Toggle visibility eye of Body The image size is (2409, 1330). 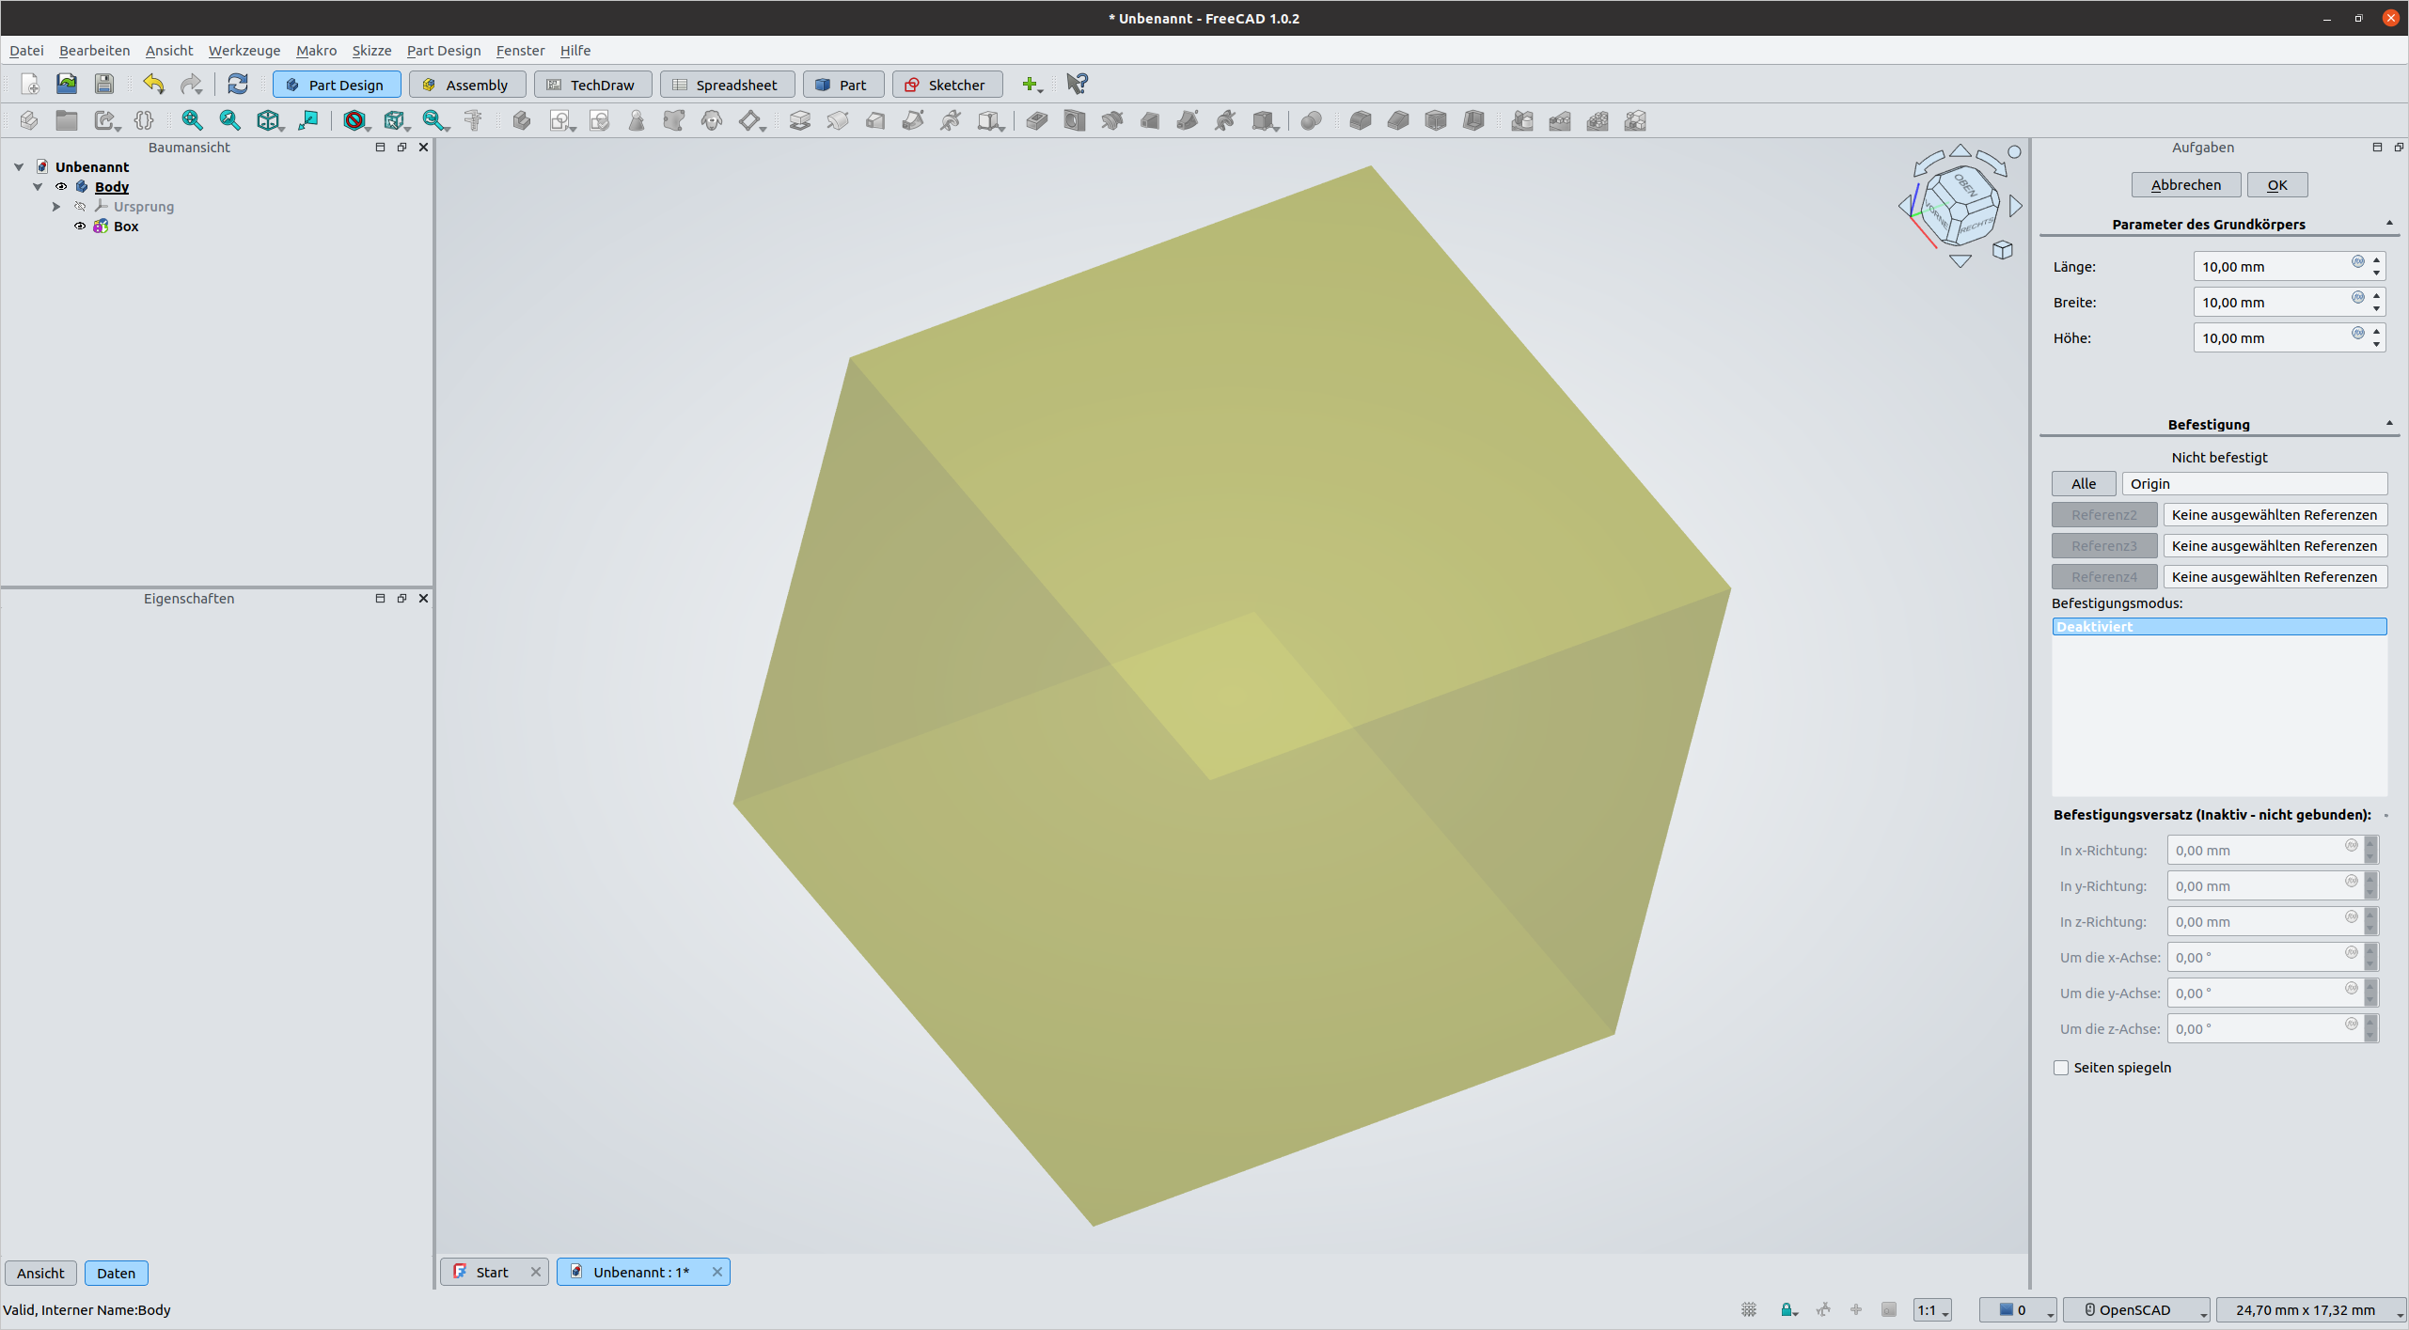(x=61, y=186)
